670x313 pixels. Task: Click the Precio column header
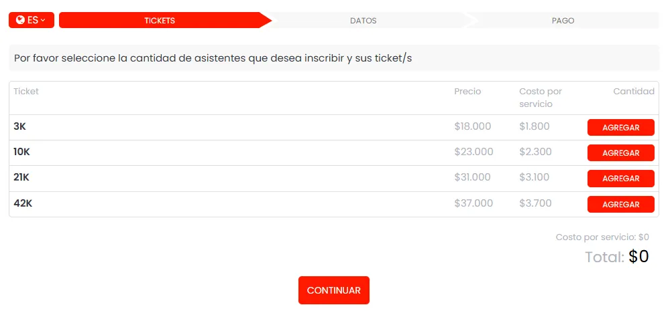click(x=467, y=92)
